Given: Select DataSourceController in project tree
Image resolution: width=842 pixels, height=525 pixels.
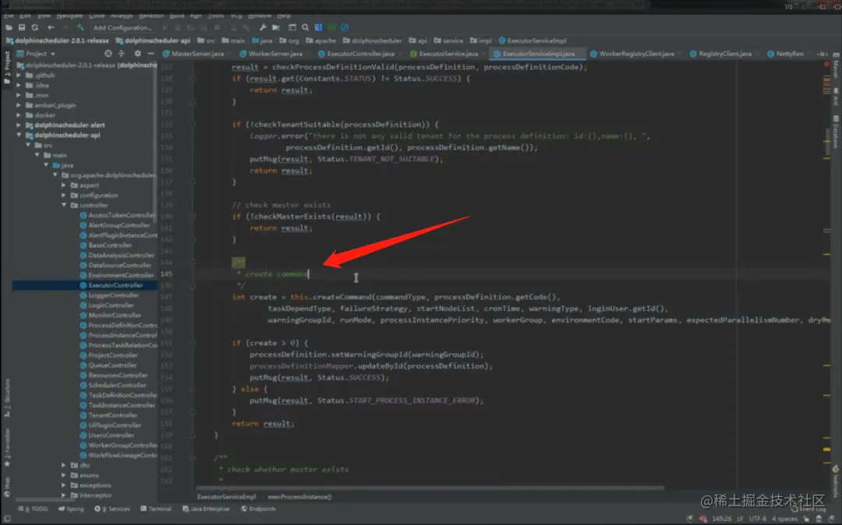Looking at the screenshot, I should 120,266.
